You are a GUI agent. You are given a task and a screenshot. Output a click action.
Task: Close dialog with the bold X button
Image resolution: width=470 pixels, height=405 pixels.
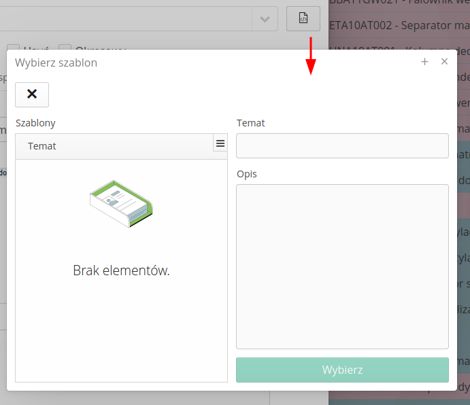pos(32,94)
